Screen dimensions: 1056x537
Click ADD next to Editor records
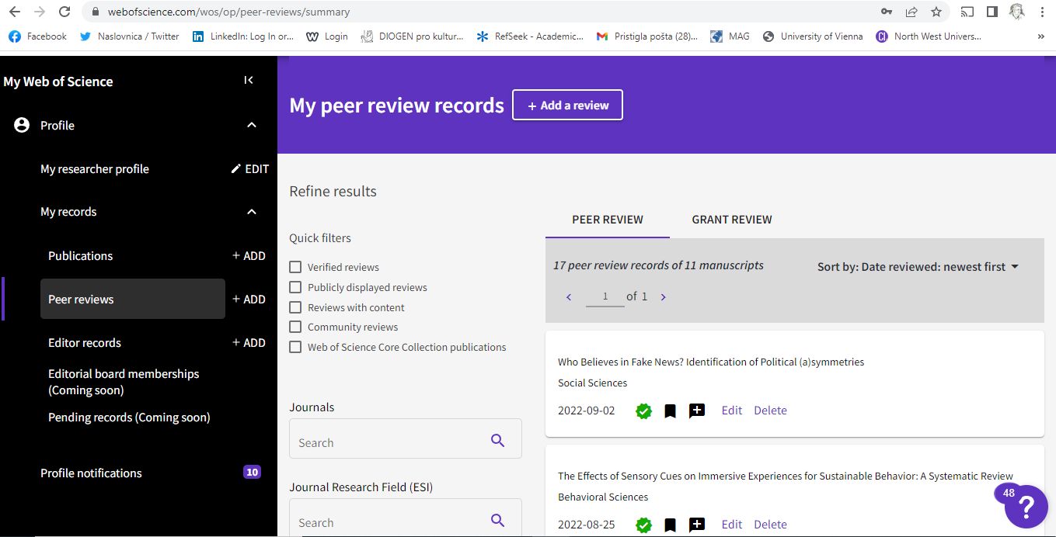pyautogui.click(x=249, y=342)
